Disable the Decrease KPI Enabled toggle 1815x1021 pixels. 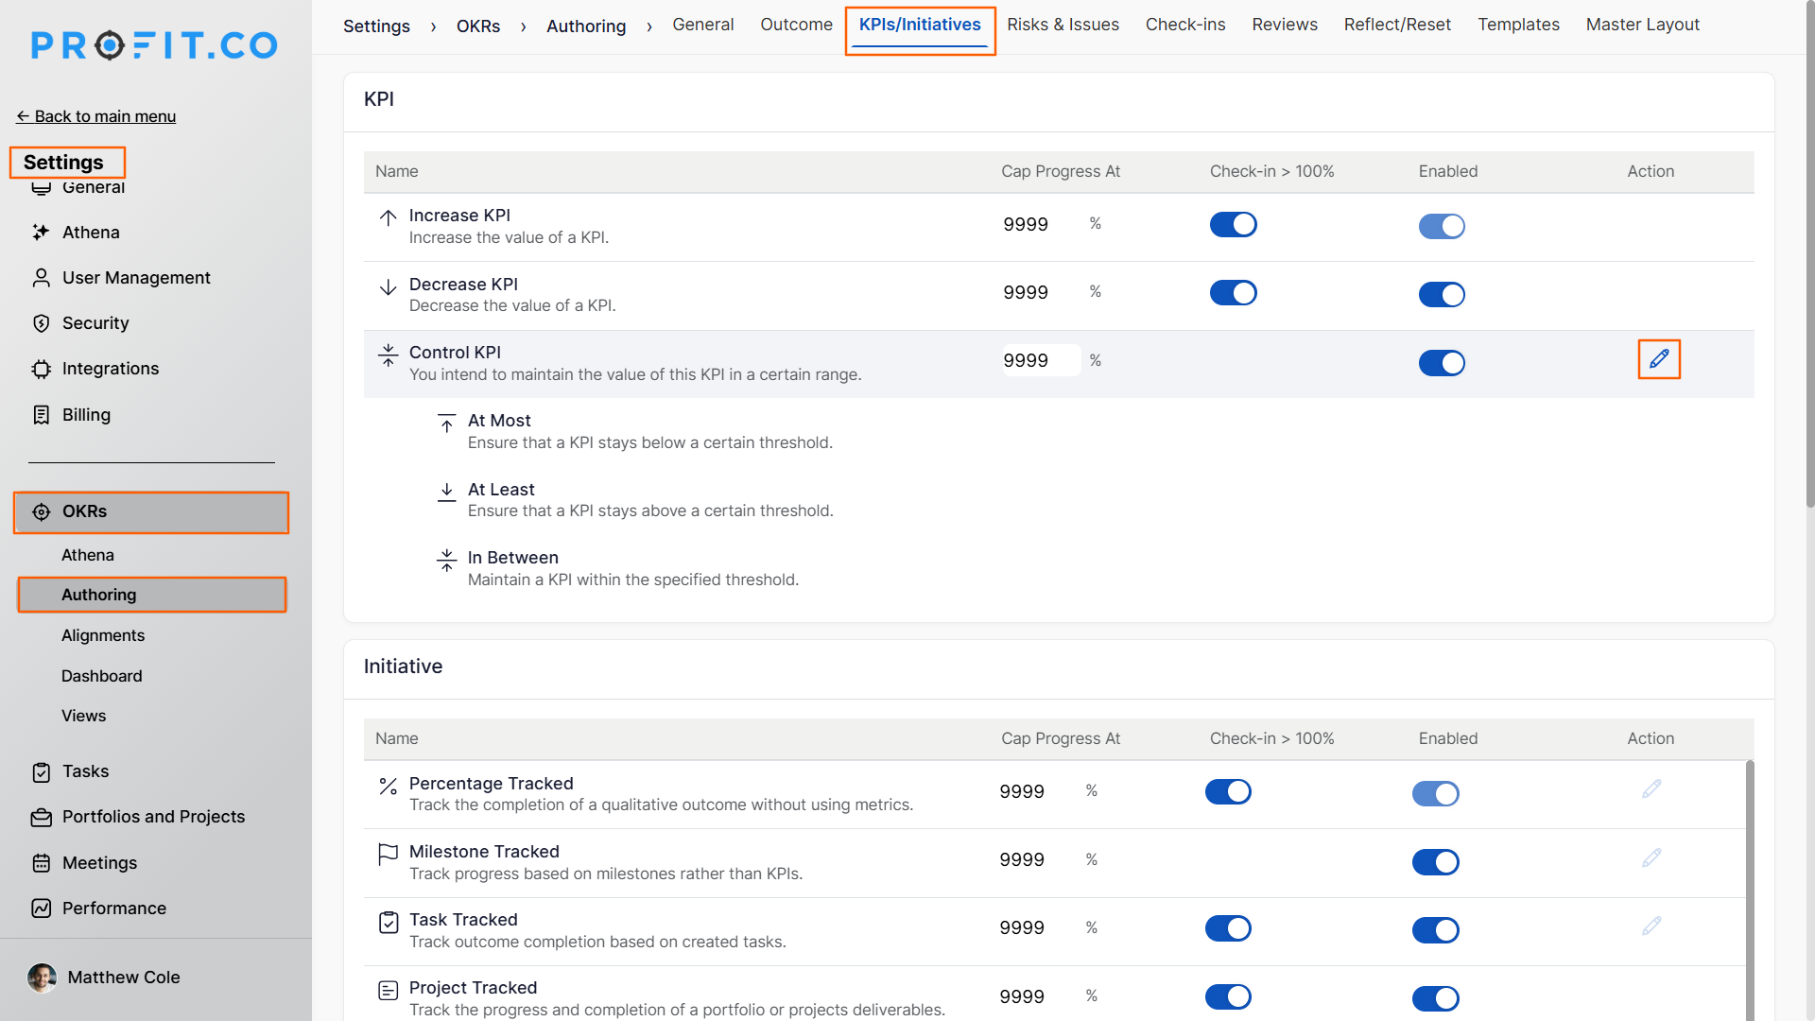(x=1441, y=295)
